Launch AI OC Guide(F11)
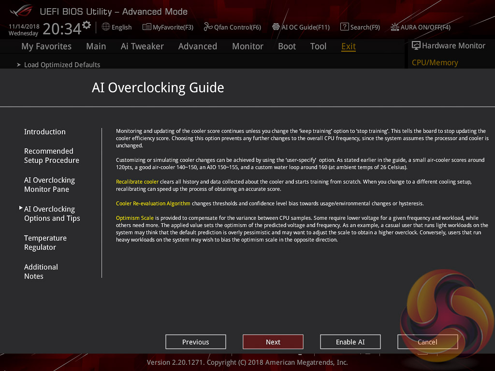495x371 pixels. (306, 28)
